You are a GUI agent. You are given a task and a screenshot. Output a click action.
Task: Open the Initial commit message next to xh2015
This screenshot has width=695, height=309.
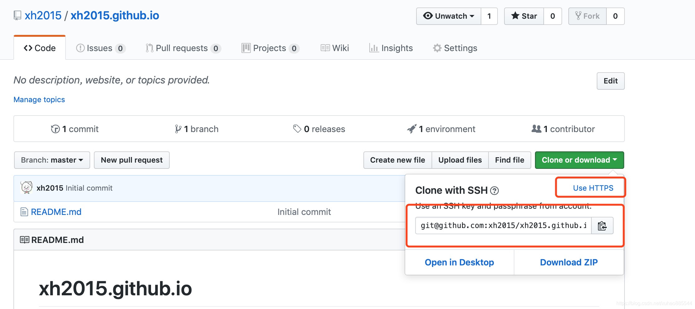89,188
